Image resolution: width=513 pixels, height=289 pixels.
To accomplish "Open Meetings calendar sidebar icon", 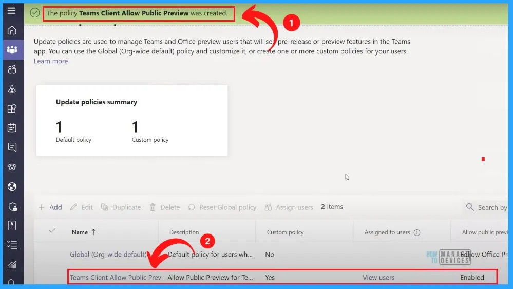I will pyautogui.click(x=12, y=128).
